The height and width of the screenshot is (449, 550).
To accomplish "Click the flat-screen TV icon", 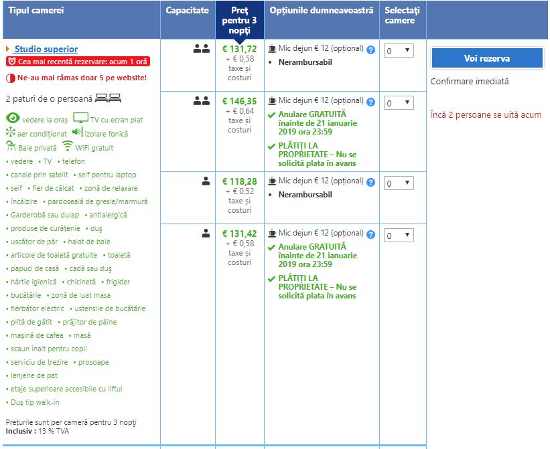I will tap(80, 119).
